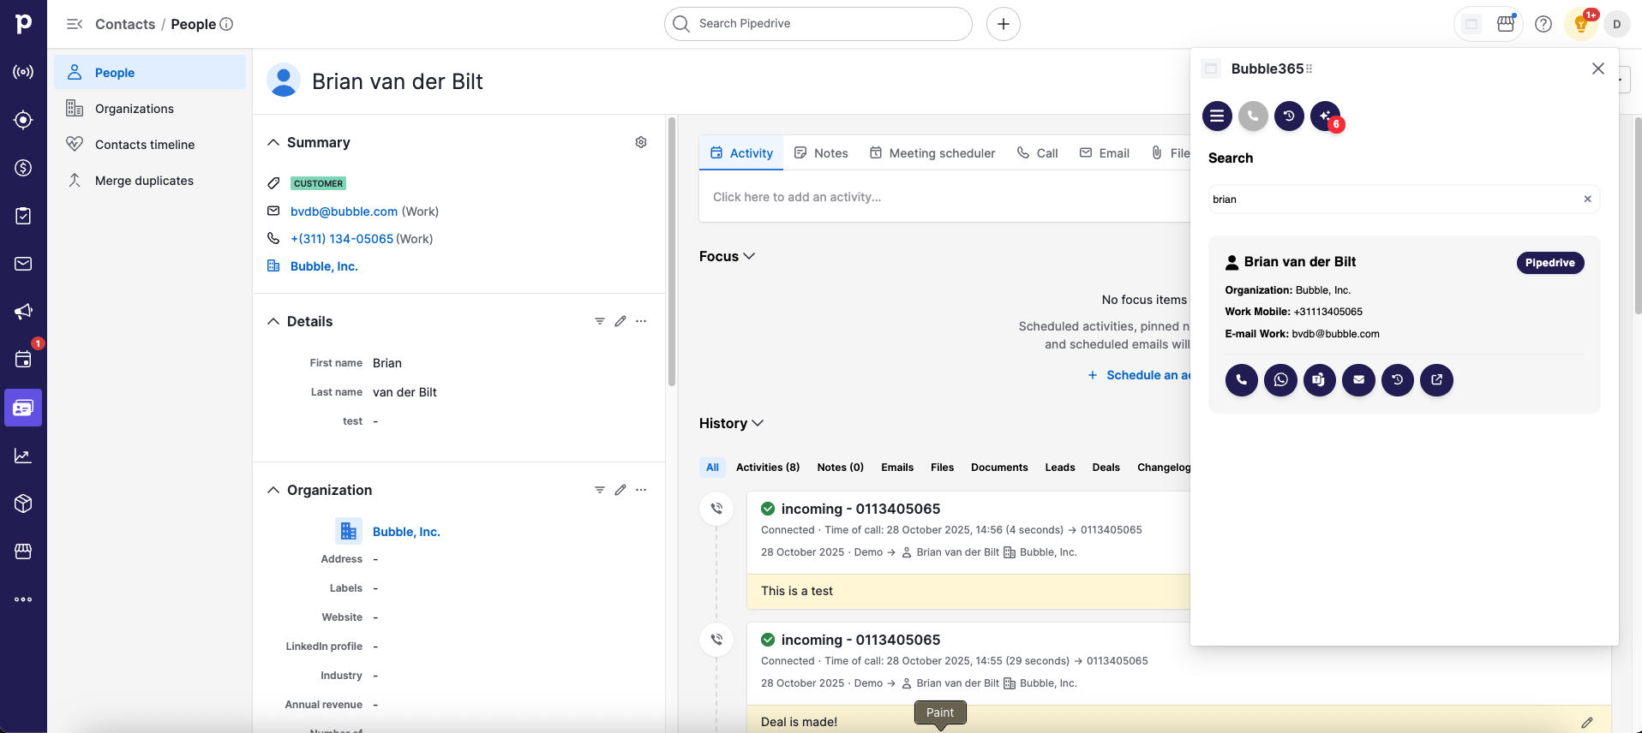Open Deals in the left sidebar
1642x733 pixels.
coord(23,168)
